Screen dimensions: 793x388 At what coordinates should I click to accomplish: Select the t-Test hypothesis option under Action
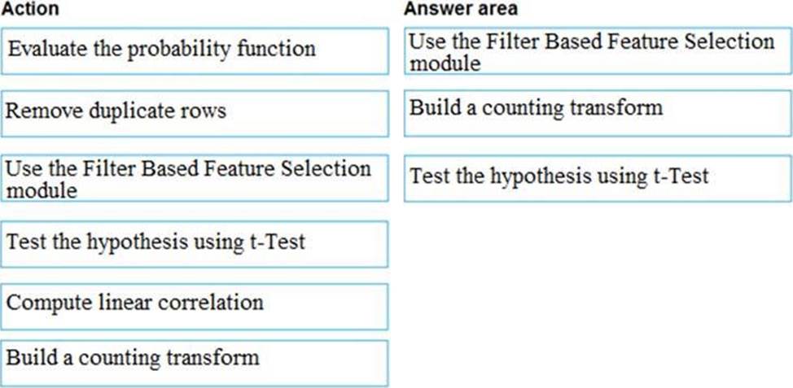[x=194, y=243]
